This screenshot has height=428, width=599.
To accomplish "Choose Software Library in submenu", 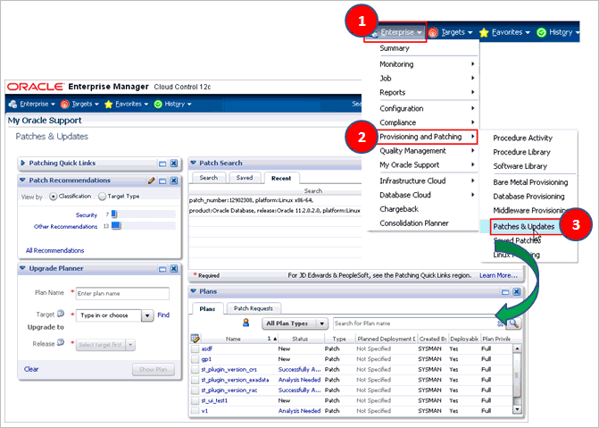I will (520, 166).
